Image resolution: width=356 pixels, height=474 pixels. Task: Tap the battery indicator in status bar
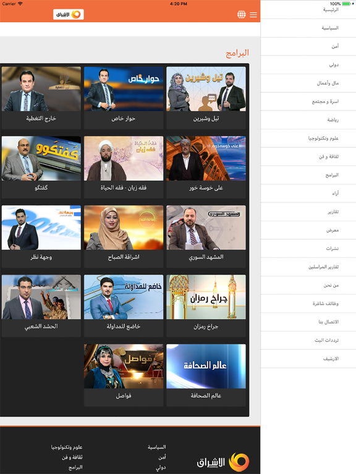coord(347,4)
